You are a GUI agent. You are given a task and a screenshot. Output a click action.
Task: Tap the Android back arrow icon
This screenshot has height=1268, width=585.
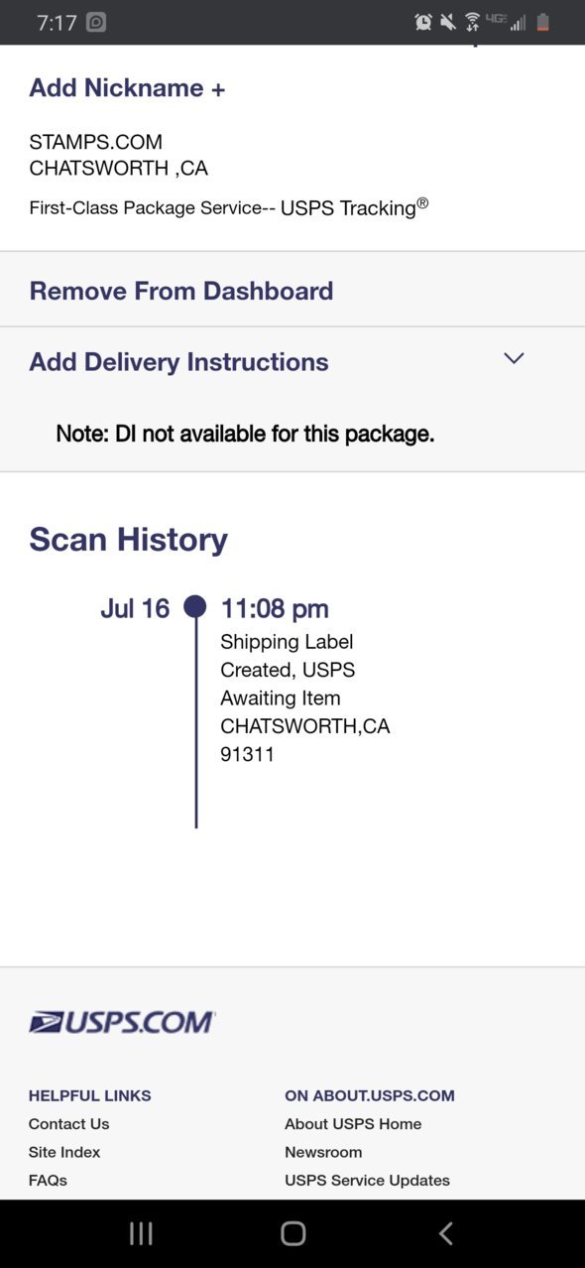point(445,1233)
